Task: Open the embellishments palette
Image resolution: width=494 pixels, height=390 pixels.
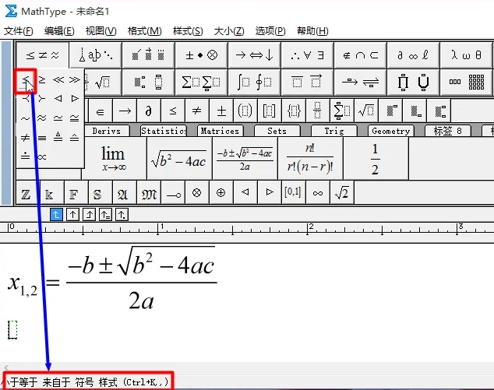Action: point(148,55)
